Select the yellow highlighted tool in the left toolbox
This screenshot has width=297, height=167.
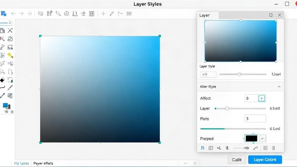[10, 55]
